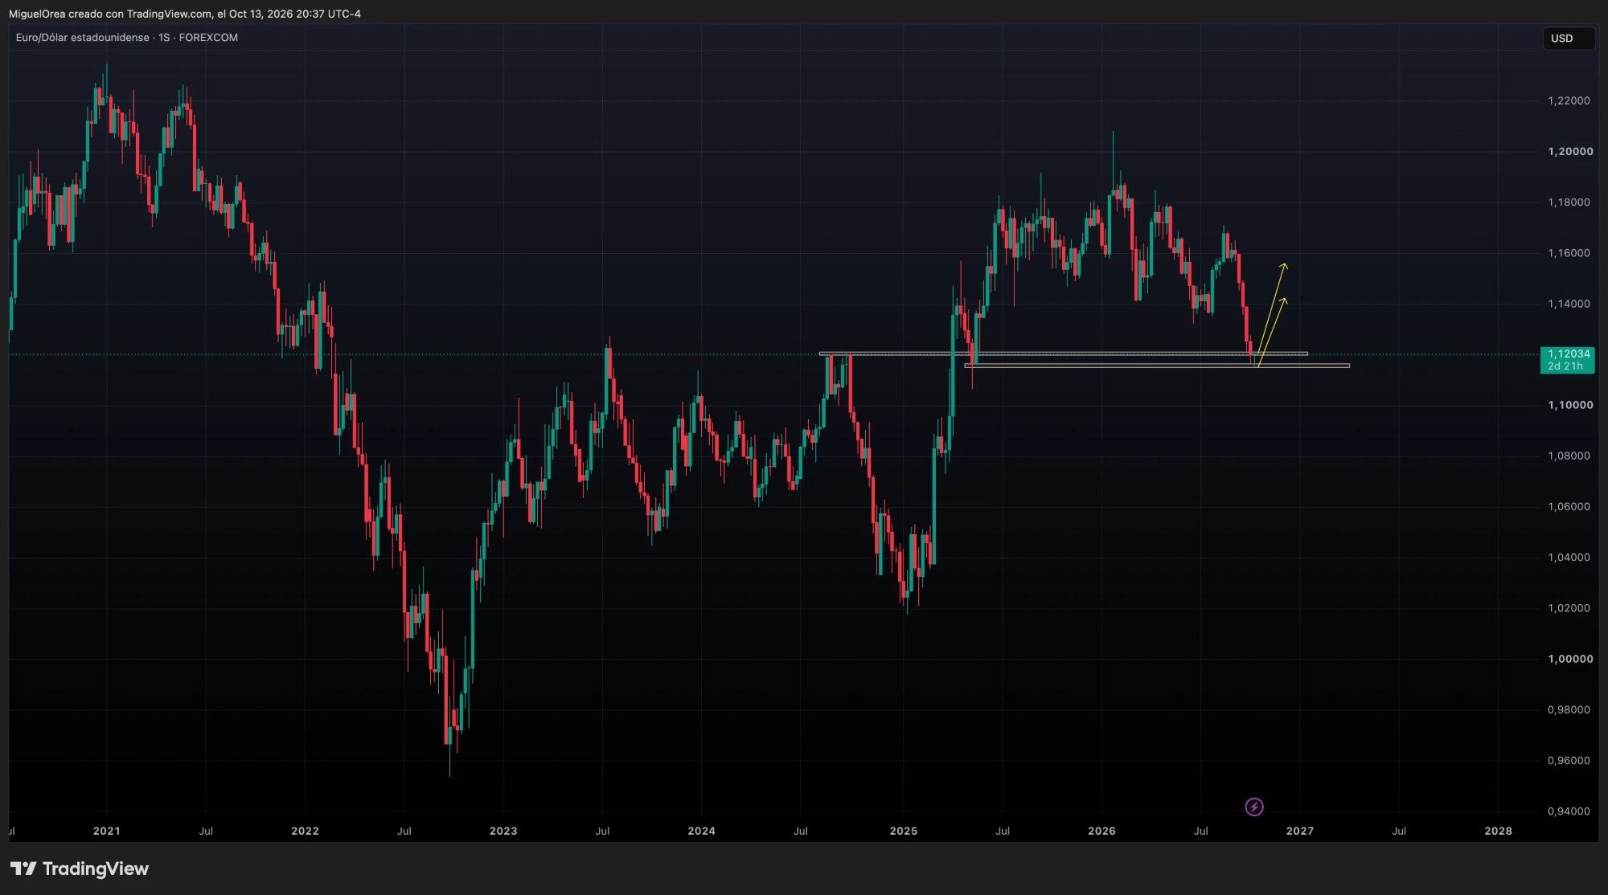
Task: Click the 2022 label on time axis
Action: point(305,831)
